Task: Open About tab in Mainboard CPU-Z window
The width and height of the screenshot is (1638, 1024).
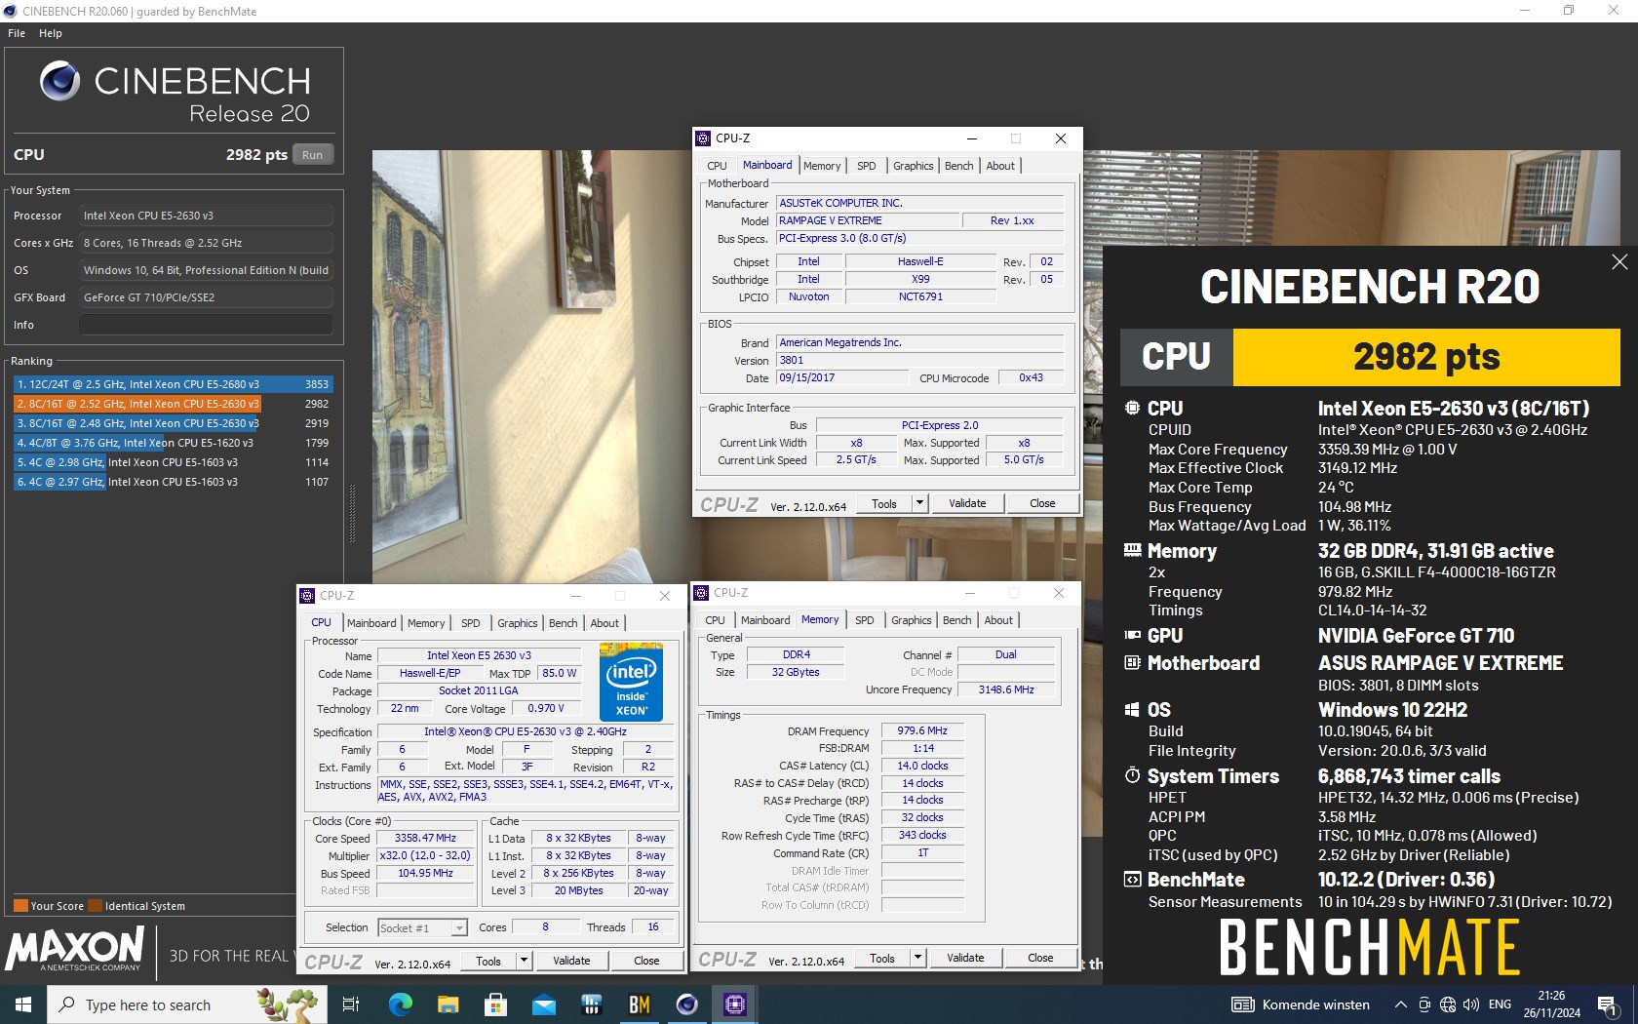Action: click(1000, 166)
